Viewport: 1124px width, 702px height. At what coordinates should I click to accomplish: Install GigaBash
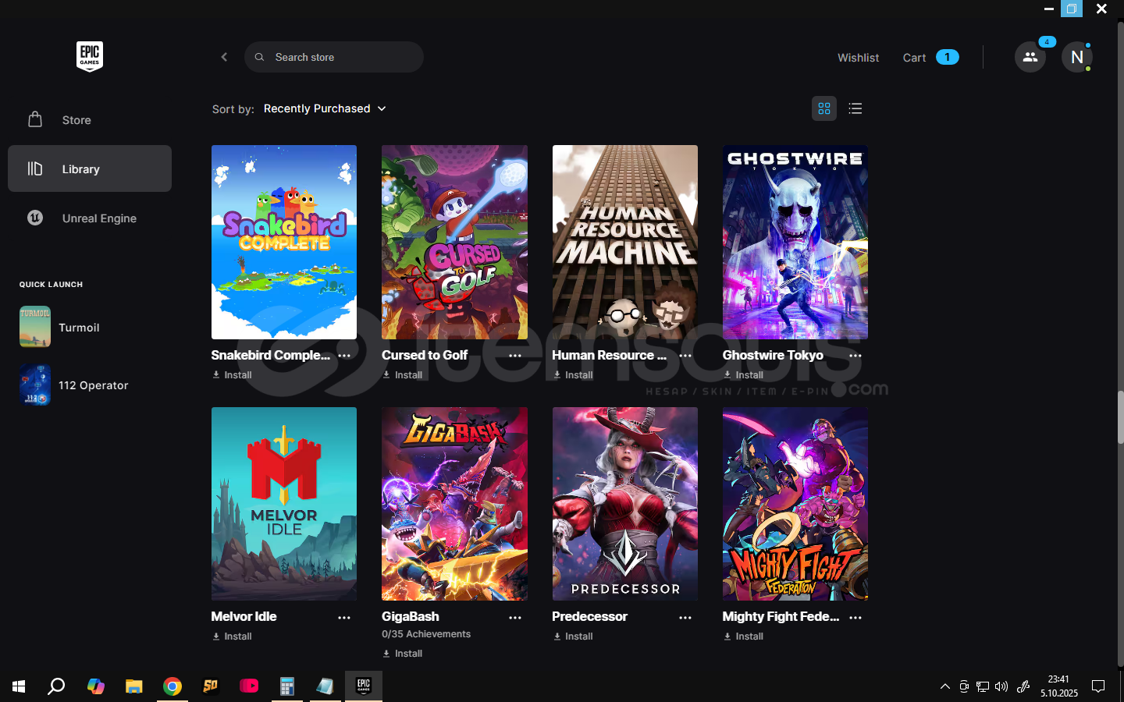pos(403,654)
